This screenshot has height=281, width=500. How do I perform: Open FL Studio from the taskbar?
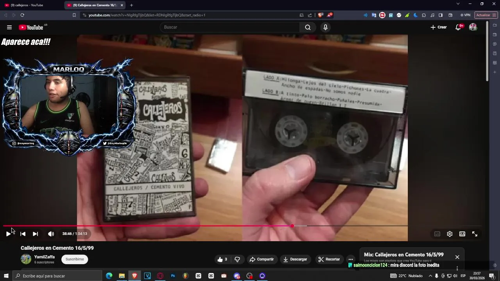[186, 276]
